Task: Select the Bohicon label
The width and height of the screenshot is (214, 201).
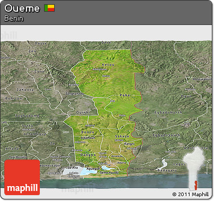Action: [x=14, y=98]
